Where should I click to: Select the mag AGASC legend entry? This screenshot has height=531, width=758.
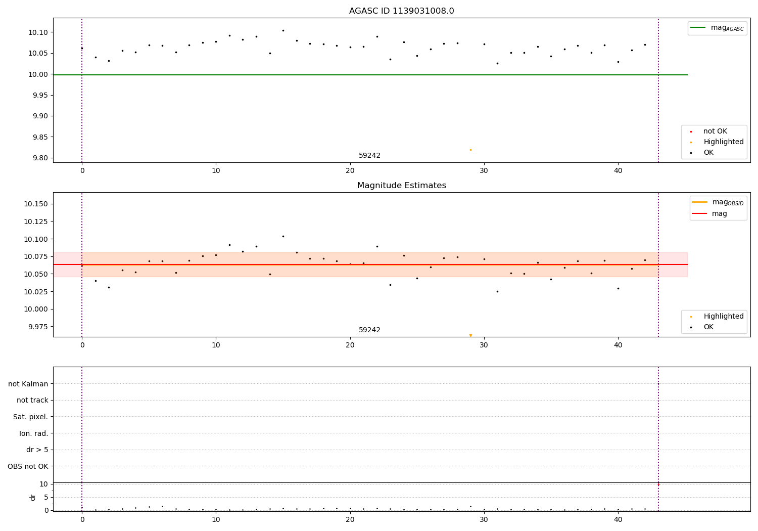click(x=718, y=28)
